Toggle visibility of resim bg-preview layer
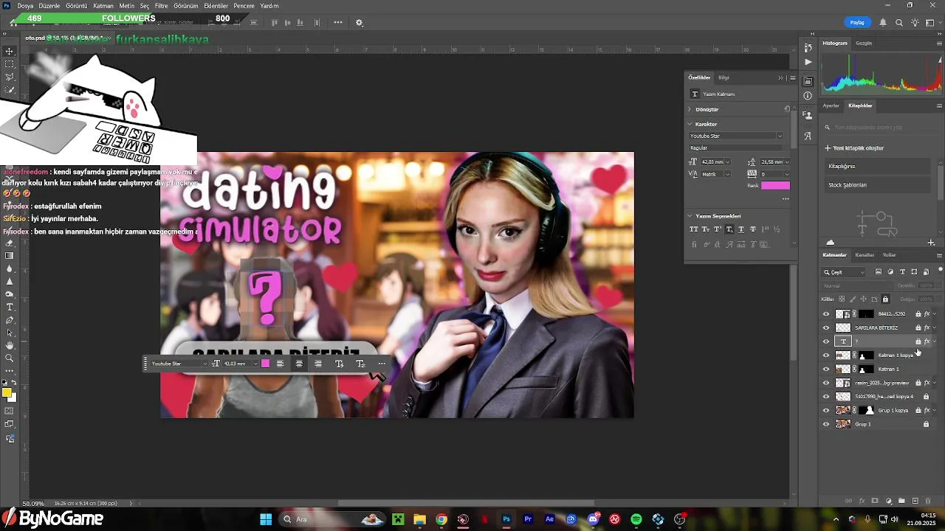Screen dimensions: 945x531 coord(826,383)
